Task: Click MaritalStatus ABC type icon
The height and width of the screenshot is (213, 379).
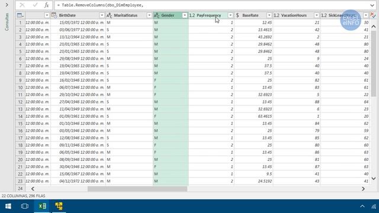Action: [109, 15]
